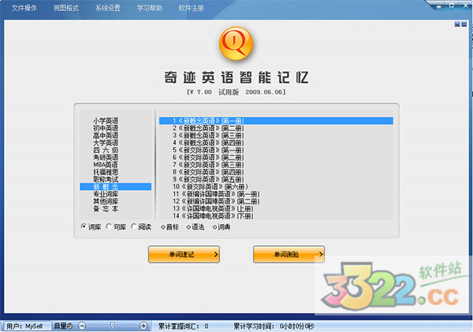The width and height of the screenshot is (473, 332).
Task: Choose 3《新概念英语》(第三册)
Action: click(208, 136)
